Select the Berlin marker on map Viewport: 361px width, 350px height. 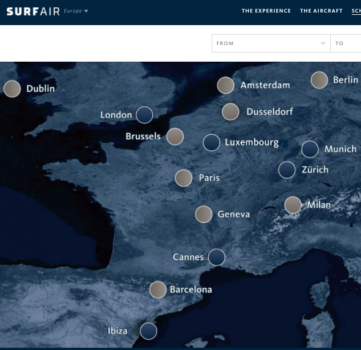pos(319,80)
